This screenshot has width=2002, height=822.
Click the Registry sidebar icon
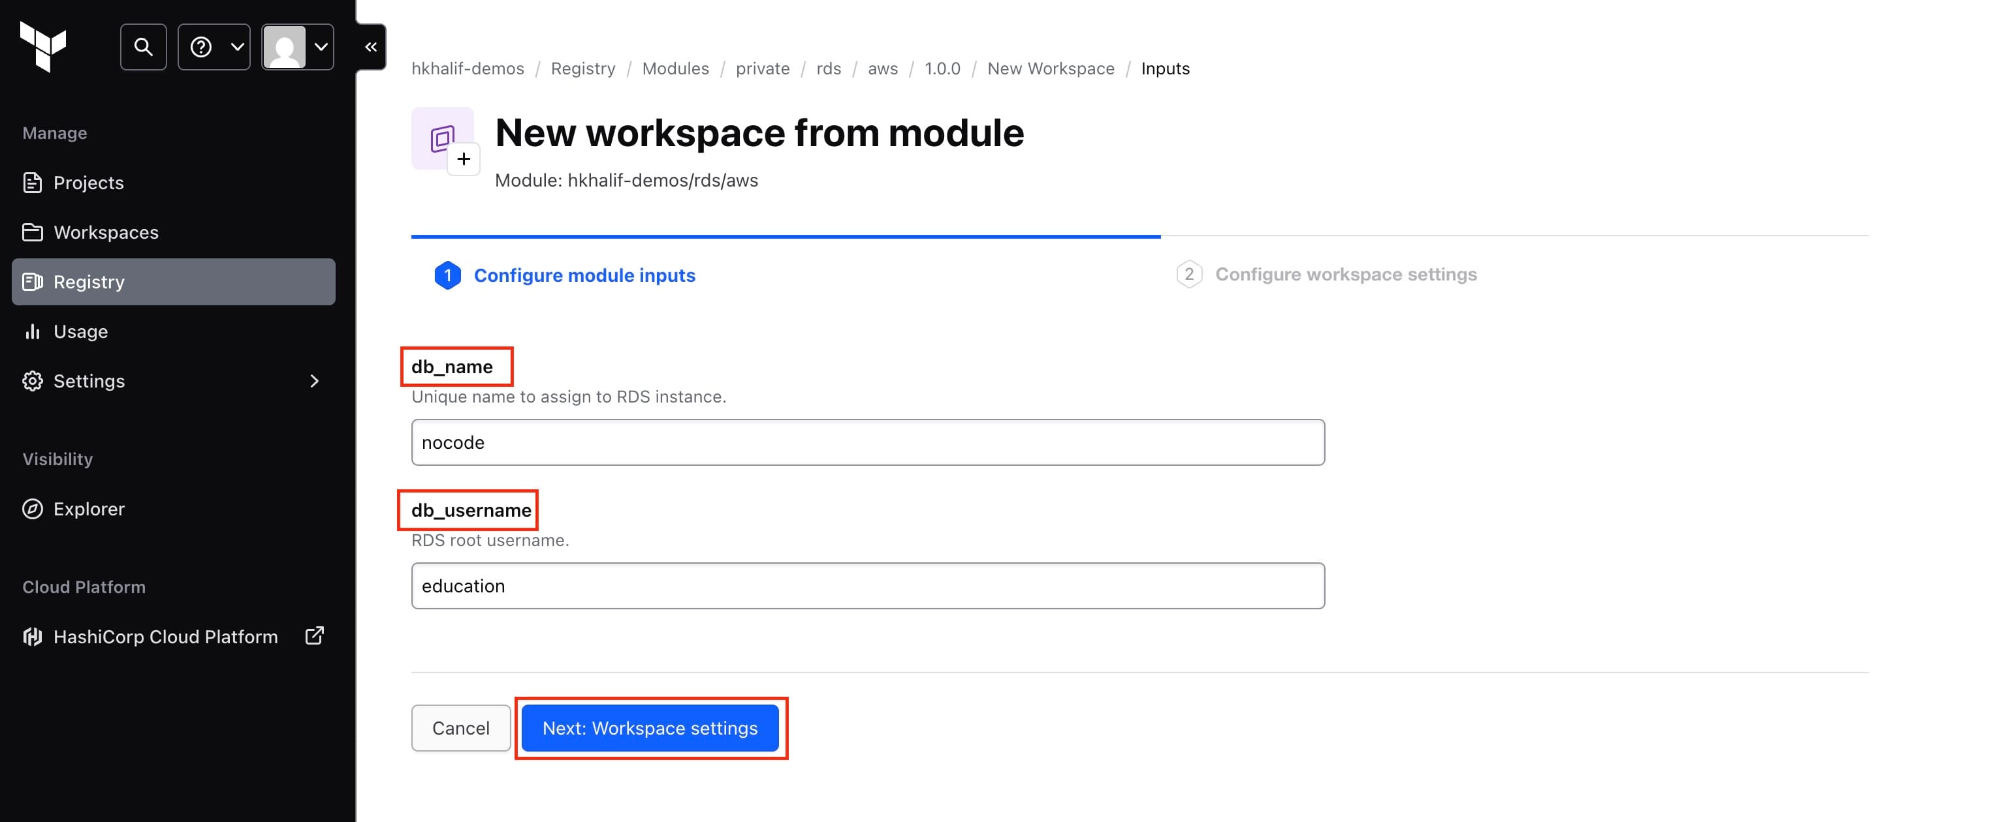click(33, 282)
